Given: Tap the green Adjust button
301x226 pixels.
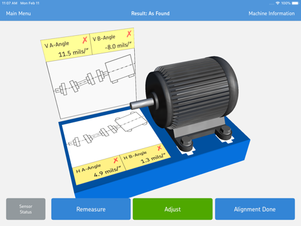Looking at the screenshot, I should 172,209.
